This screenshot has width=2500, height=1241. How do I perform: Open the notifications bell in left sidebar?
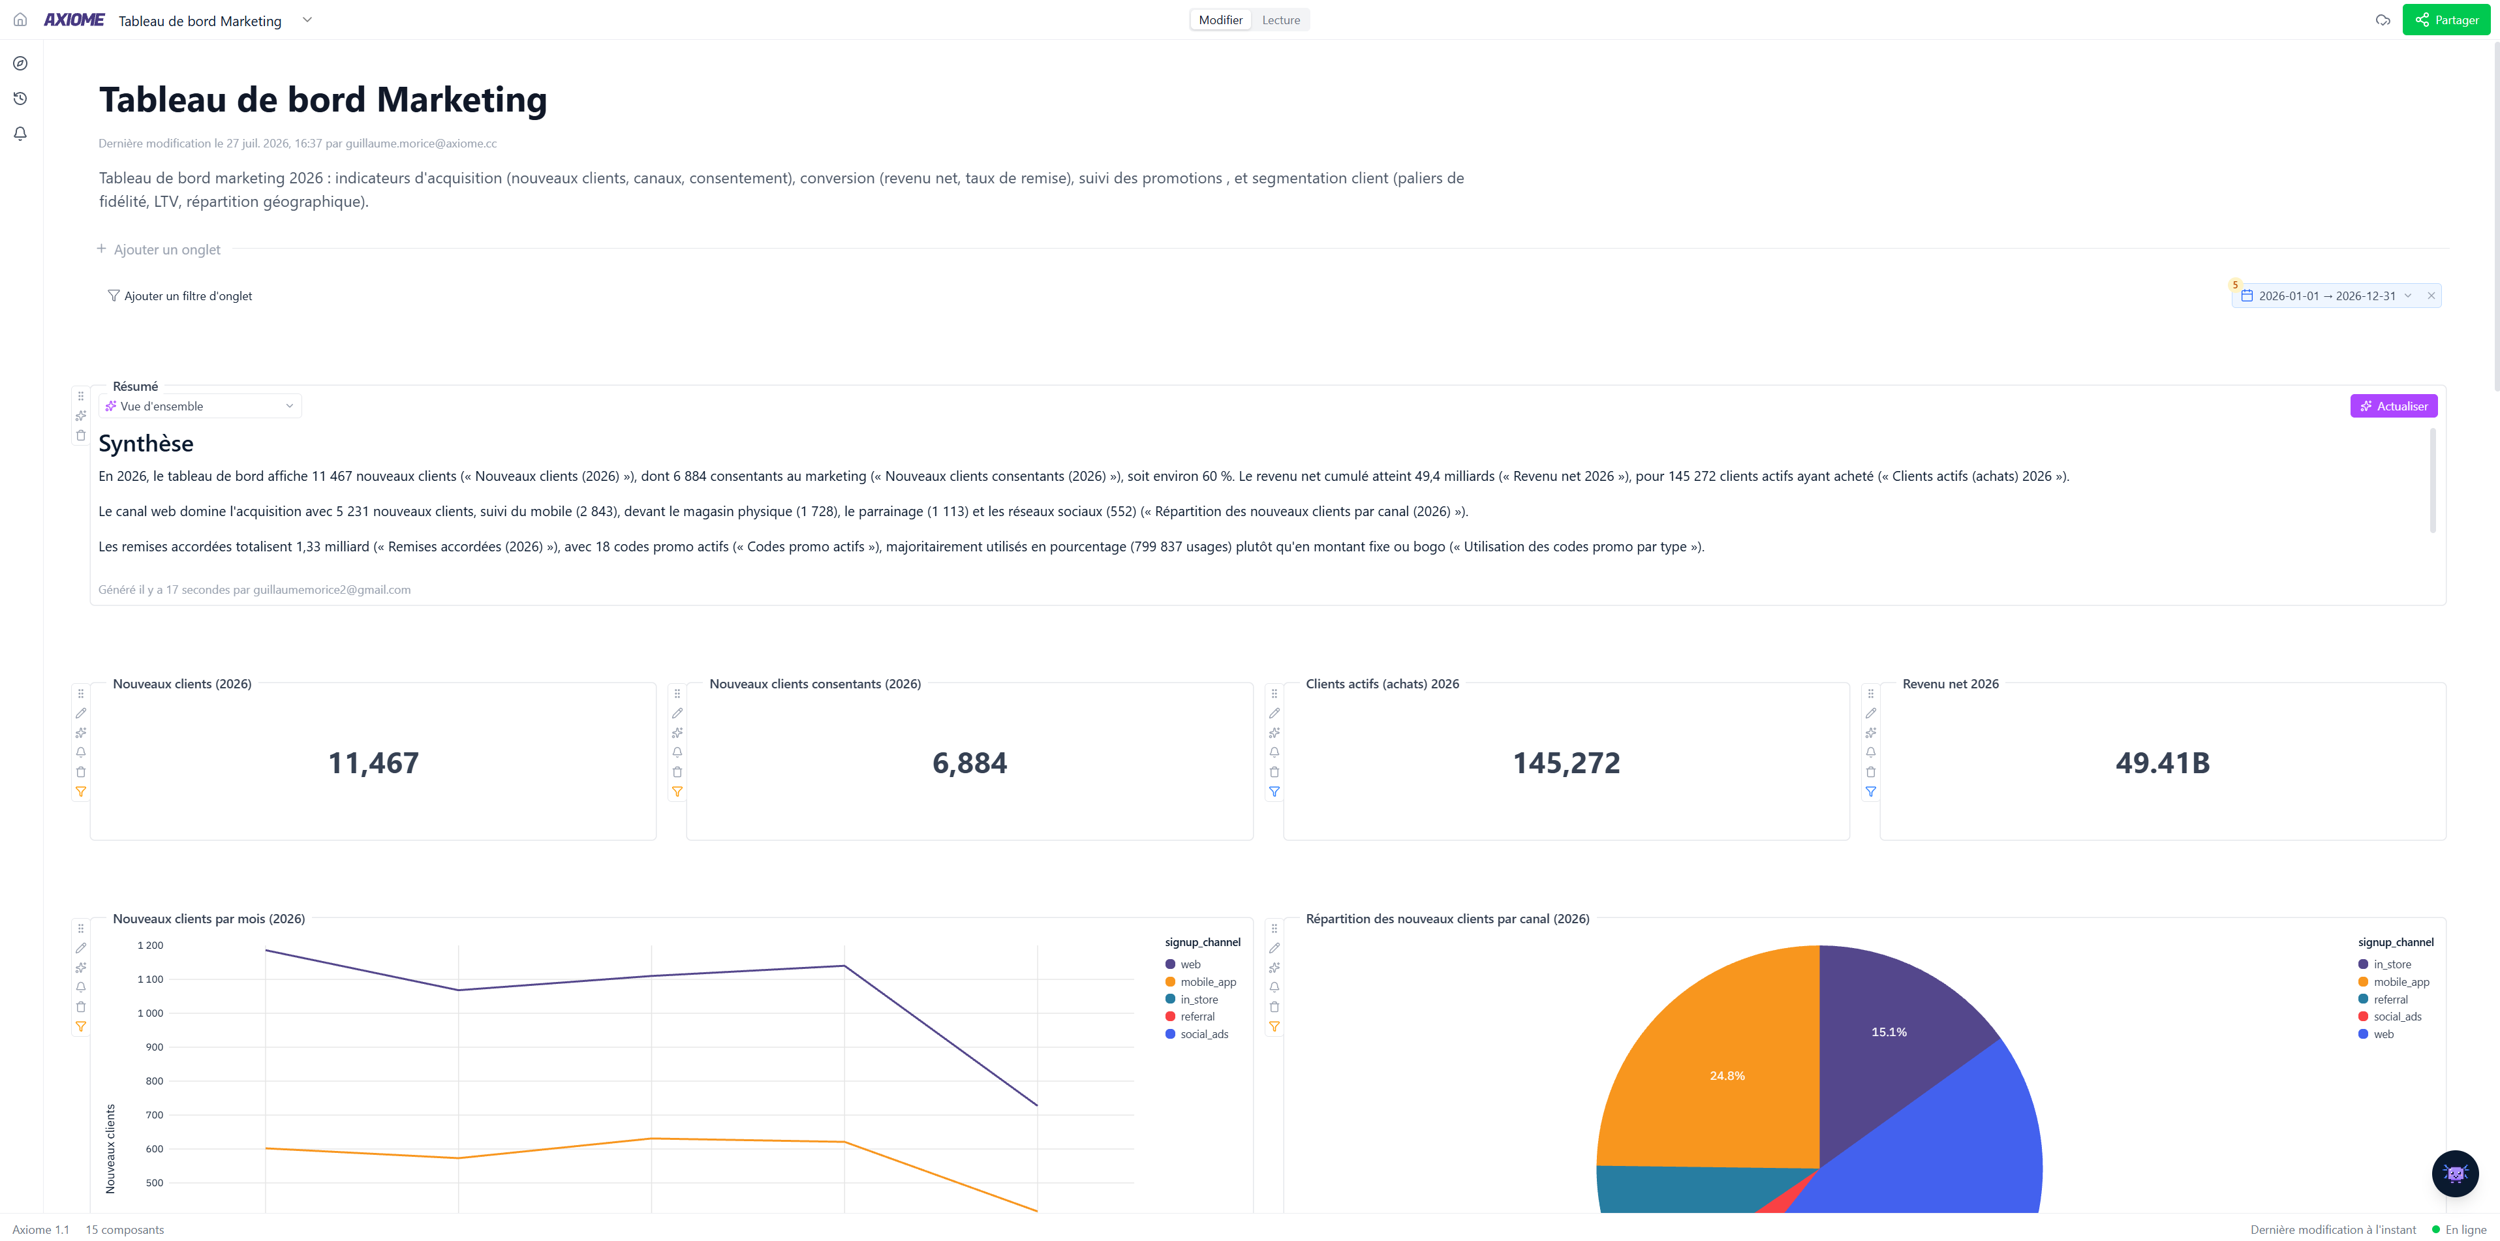[x=20, y=133]
